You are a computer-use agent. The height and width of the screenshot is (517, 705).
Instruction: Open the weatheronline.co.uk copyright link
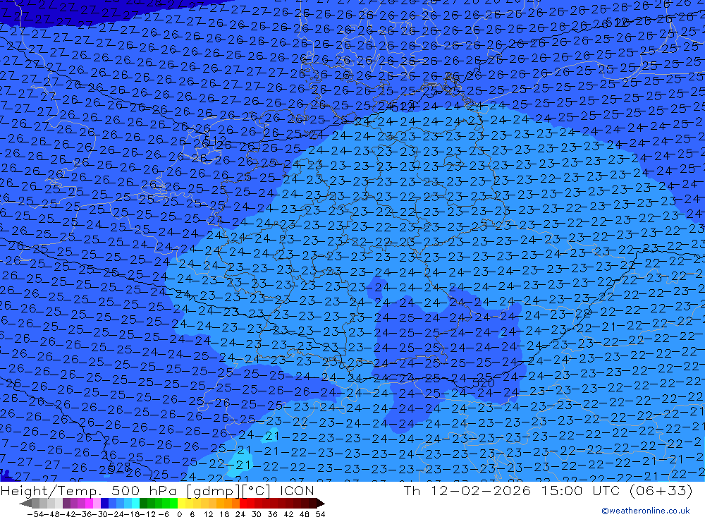646,511
